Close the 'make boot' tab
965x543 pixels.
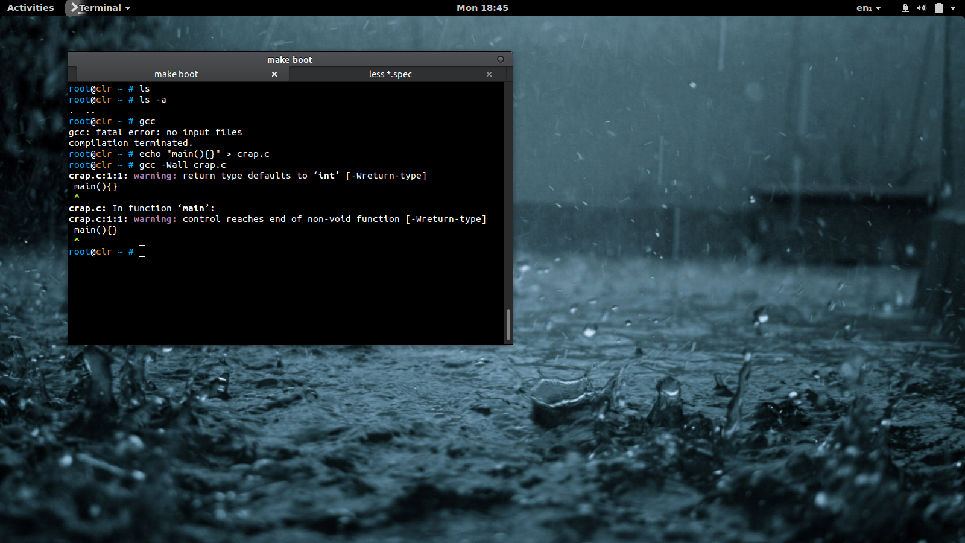pyautogui.click(x=274, y=74)
